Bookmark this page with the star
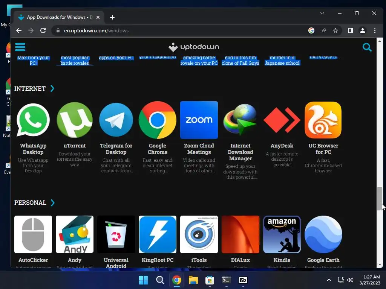Viewport: 386px width, 289px height. click(335, 30)
